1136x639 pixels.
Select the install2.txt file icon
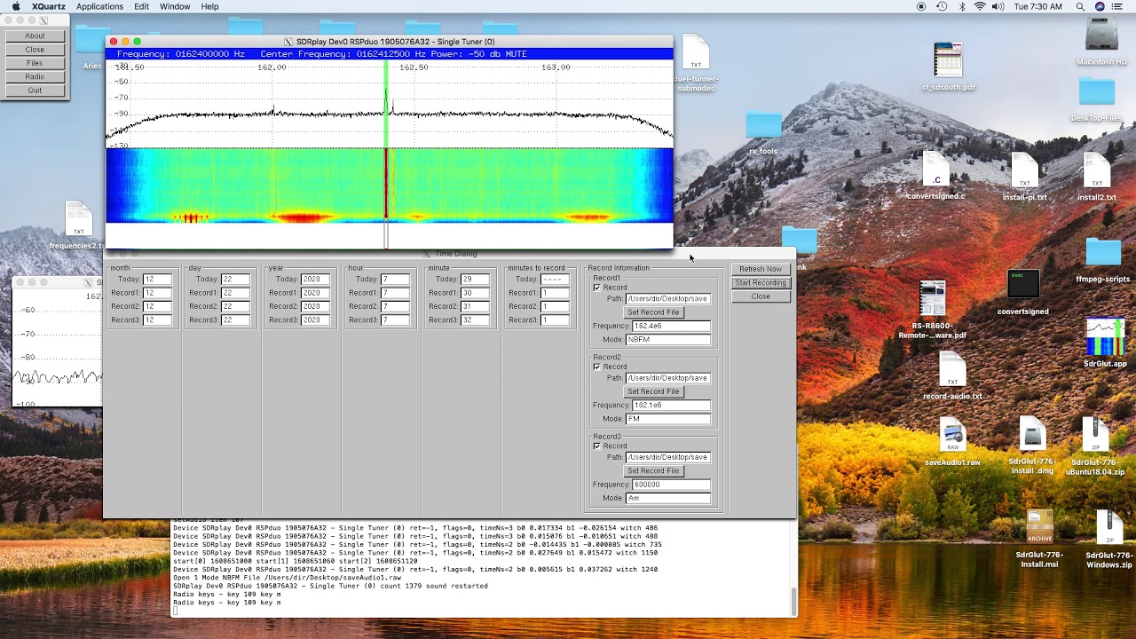point(1097,170)
